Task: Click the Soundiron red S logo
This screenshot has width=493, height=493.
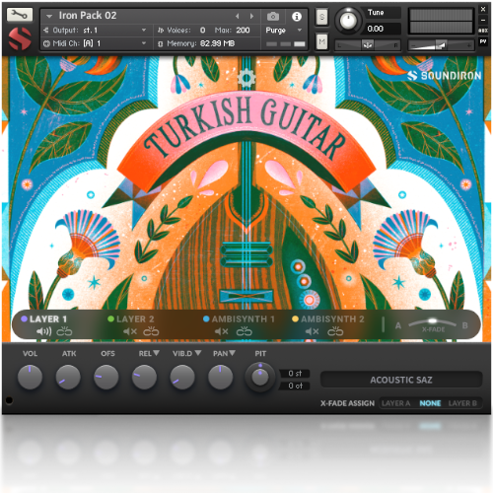Action: coord(20,38)
